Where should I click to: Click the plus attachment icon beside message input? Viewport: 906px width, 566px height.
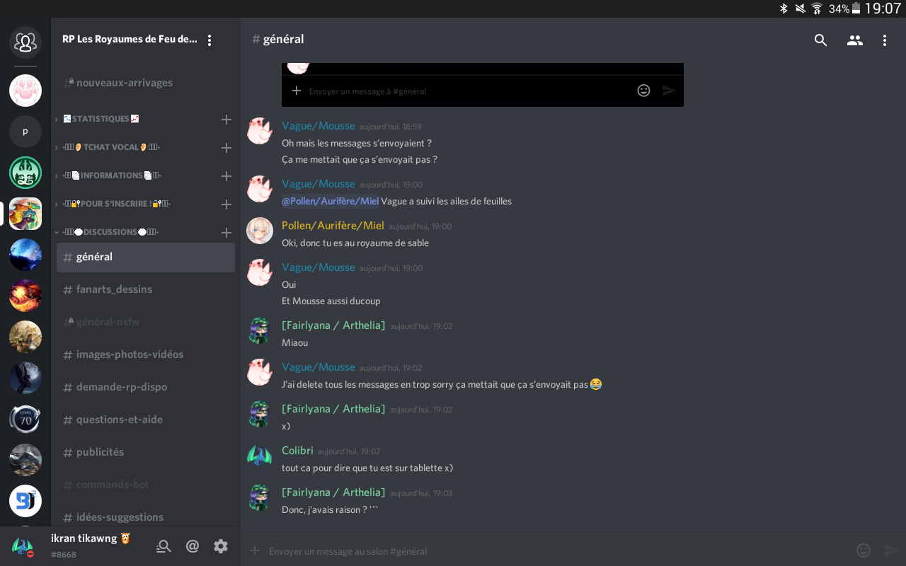point(255,550)
